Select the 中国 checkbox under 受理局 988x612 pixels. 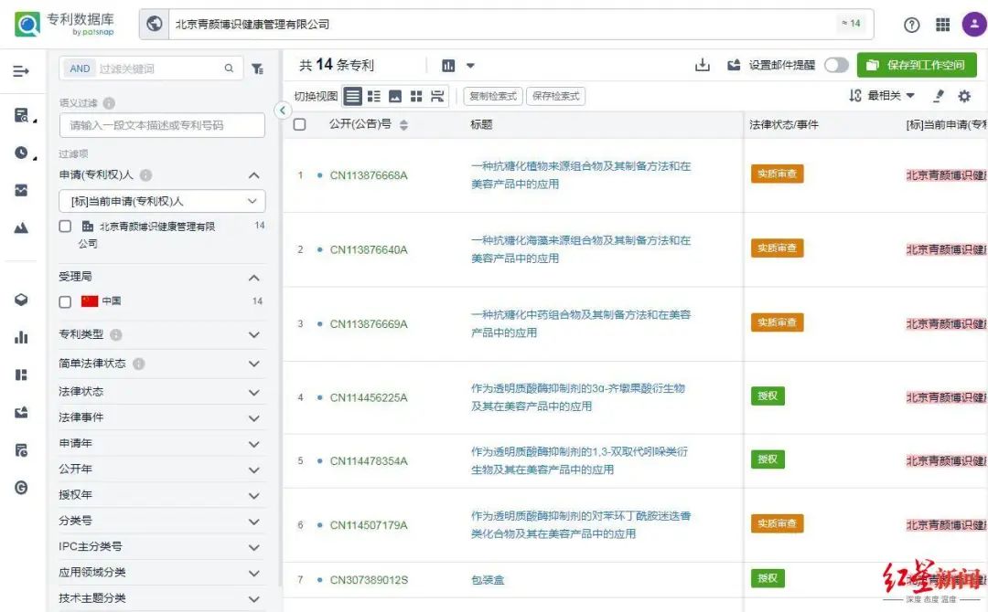click(x=64, y=302)
